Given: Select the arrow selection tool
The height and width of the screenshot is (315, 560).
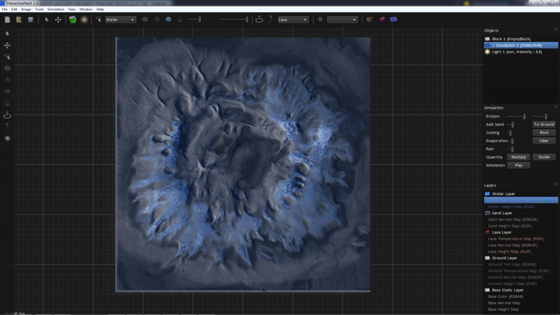Looking at the screenshot, I should [x=7, y=34].
